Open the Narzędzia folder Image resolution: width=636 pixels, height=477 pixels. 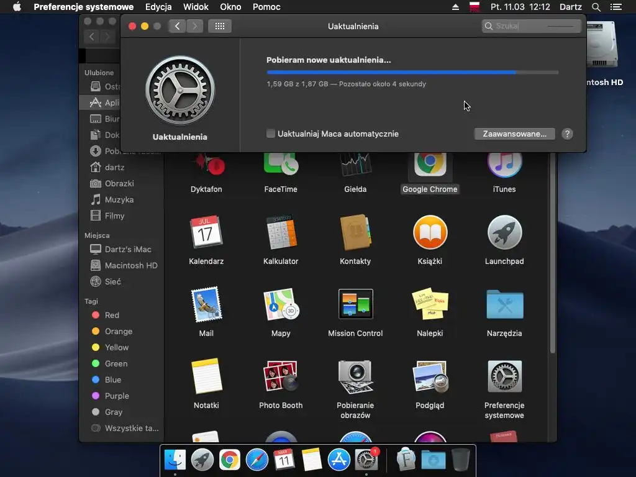(504, 304)
